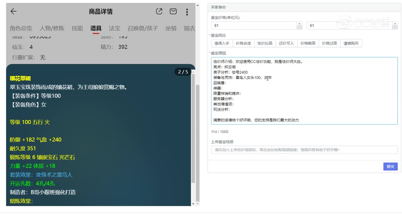
Task: Choose the 性价比高 conclusion option
Action: pyautogui.click(x=265, y=43)
